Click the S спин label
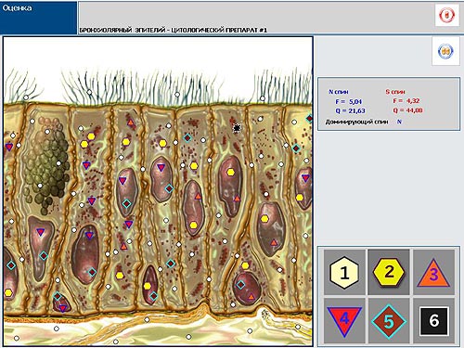464x348 pixels. [395, 92]
